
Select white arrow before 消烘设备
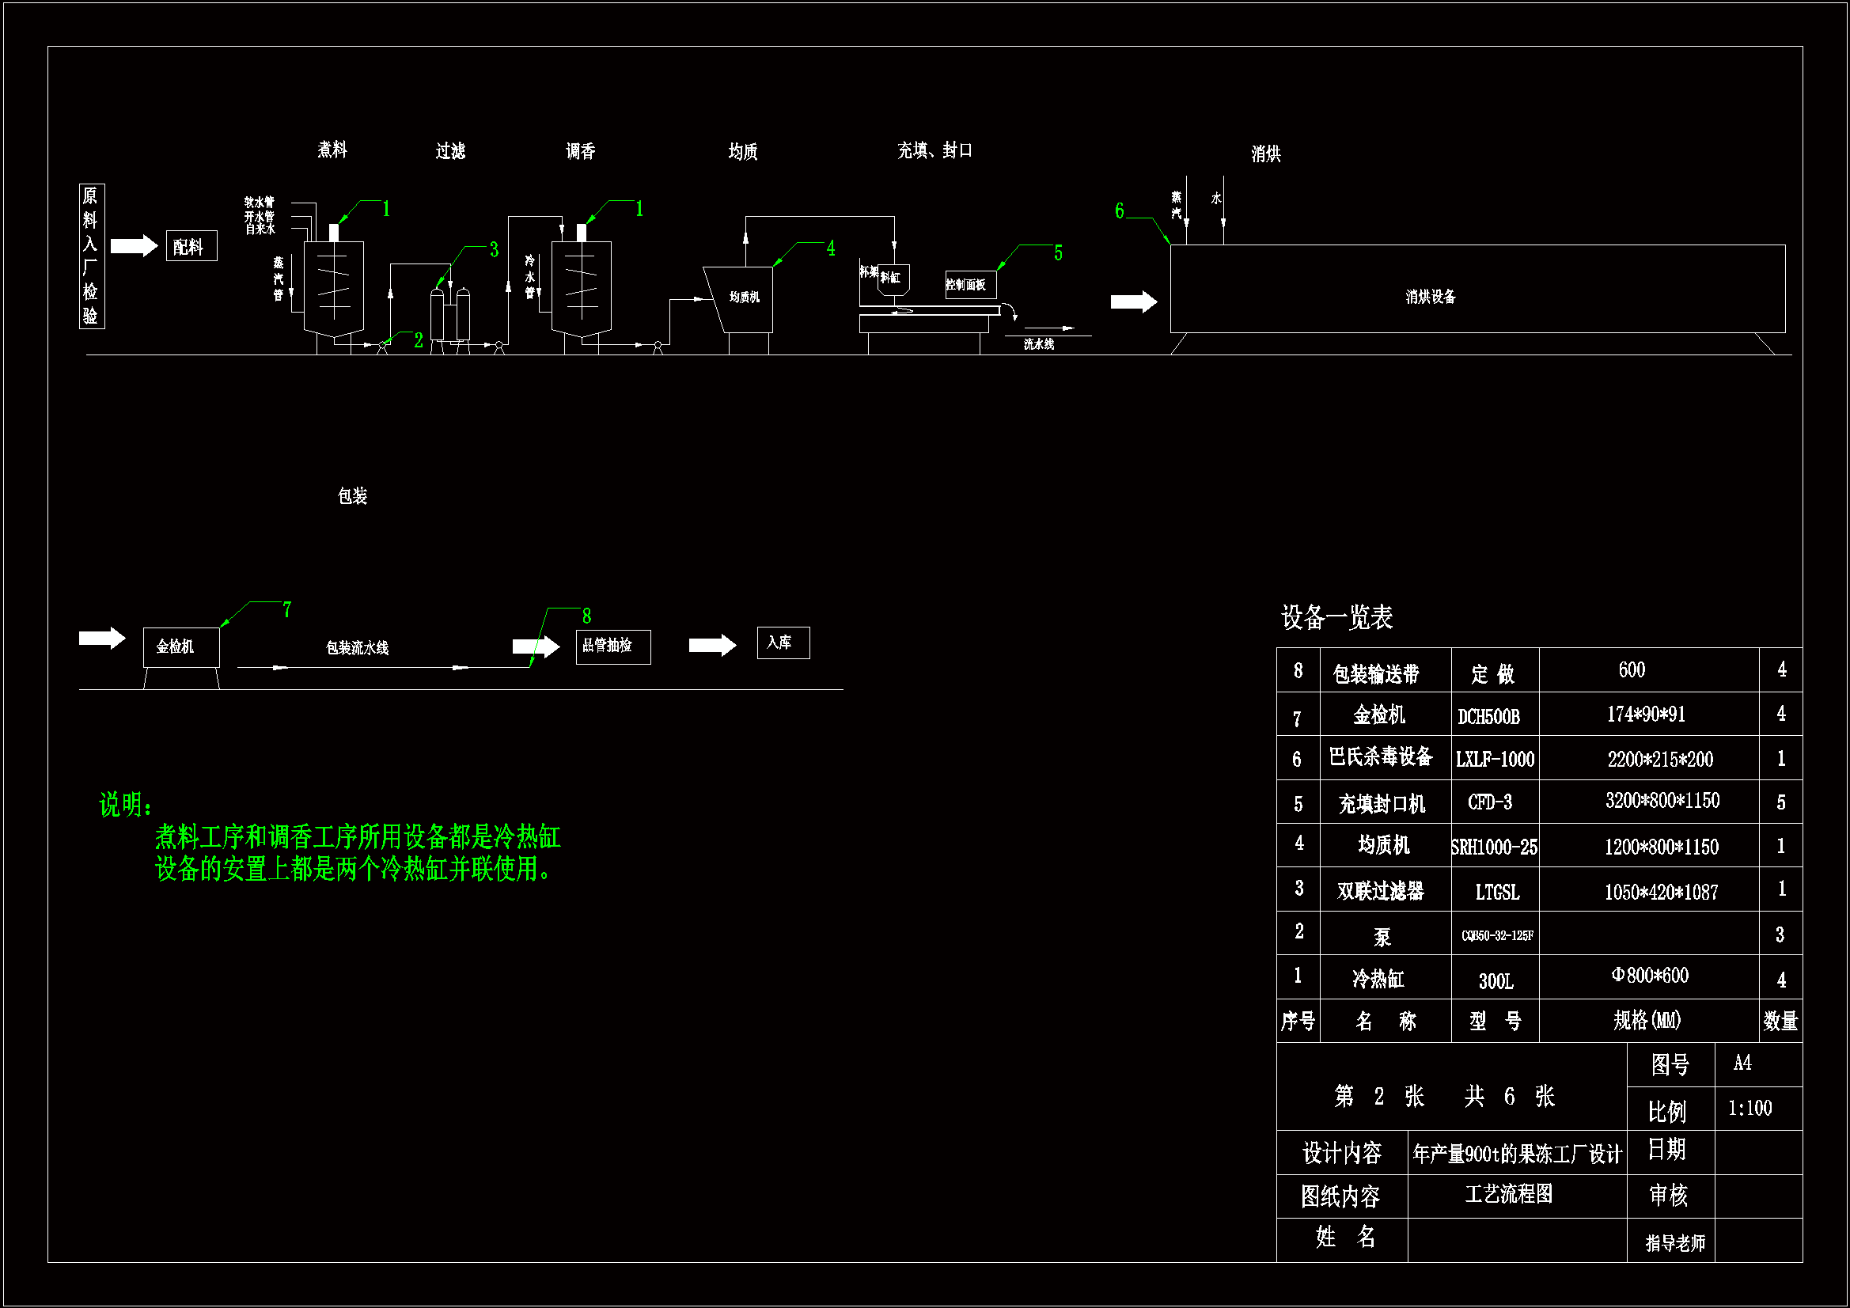click(1133, 302)
